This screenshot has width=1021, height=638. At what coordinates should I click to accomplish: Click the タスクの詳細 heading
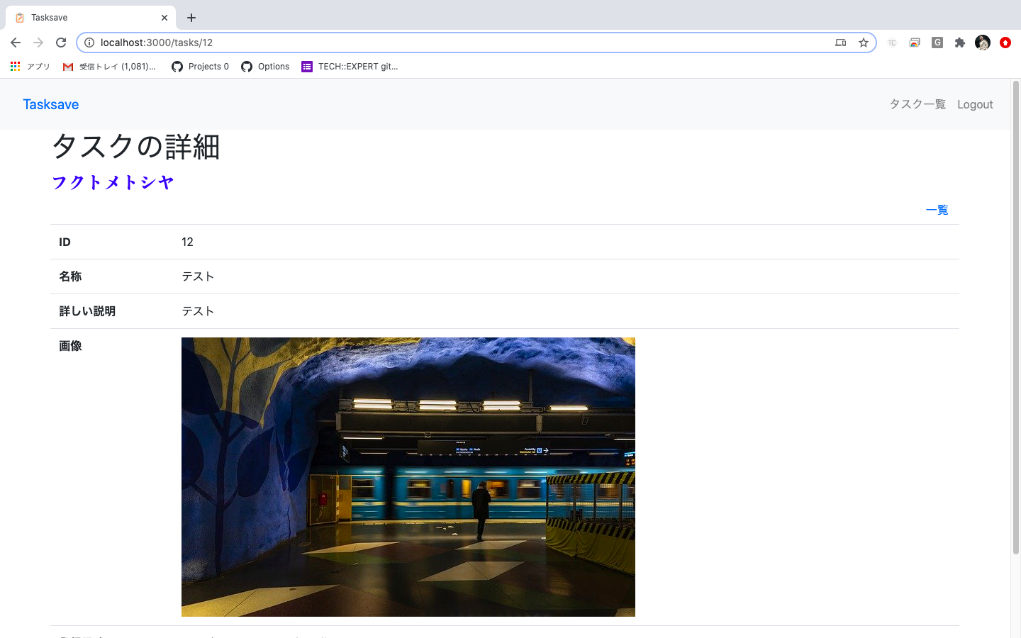[135, 147]
